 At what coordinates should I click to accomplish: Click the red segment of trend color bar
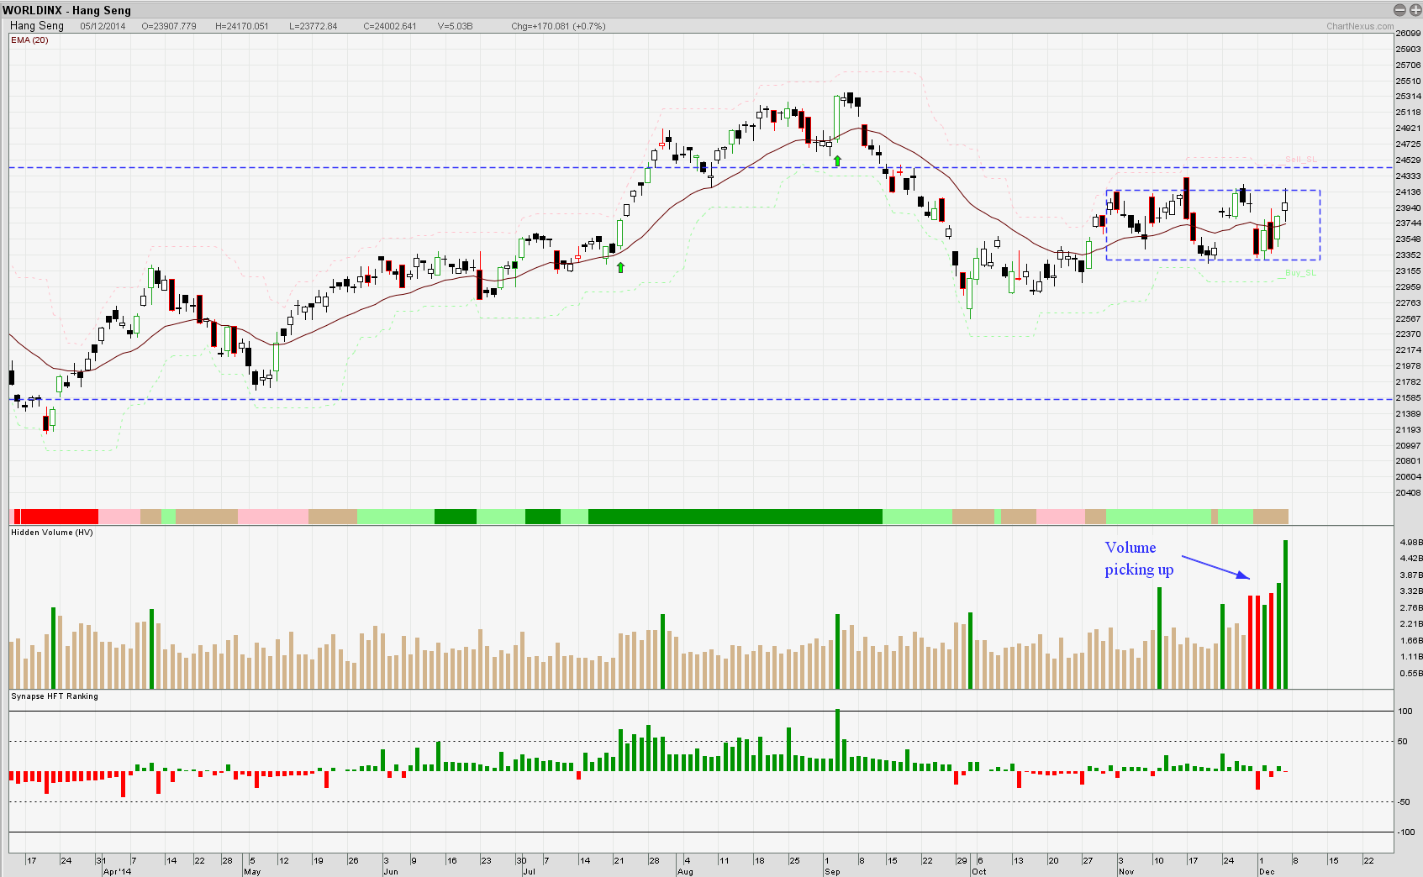coord(59,517)
